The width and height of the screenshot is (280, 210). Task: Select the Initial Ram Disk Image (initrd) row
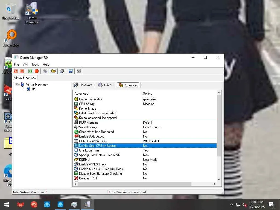click(x=145, y=113)
